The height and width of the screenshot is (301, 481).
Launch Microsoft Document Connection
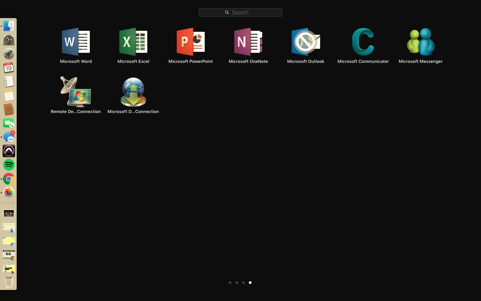tap(133, 92)
